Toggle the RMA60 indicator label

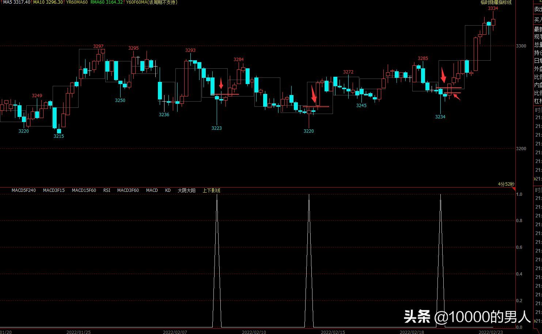point(106,2)
